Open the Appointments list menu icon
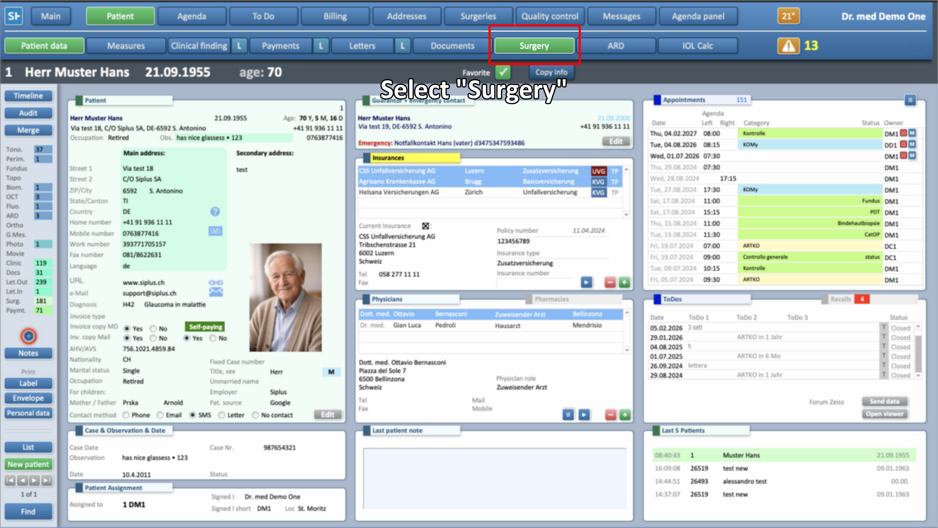This screenshot has height=528, width=938. [910, 100]
